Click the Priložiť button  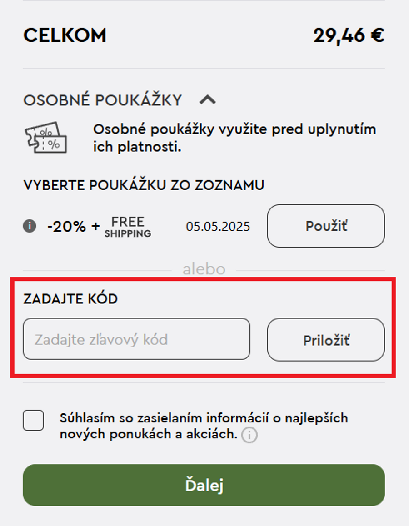(x=326, y=339)
